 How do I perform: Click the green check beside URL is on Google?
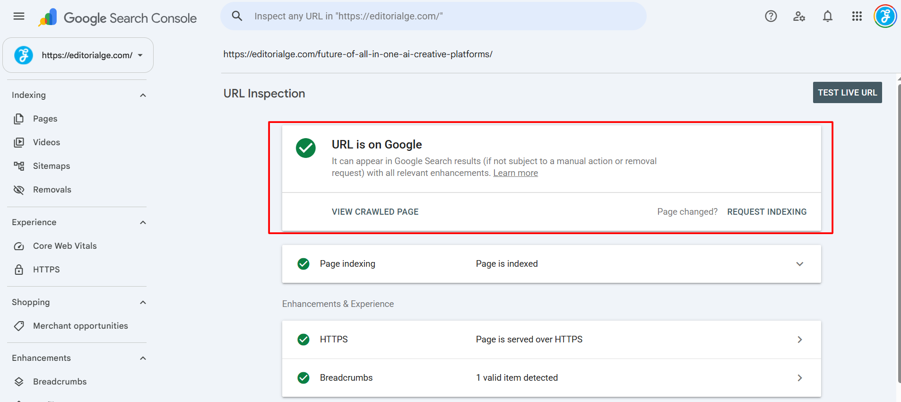click(306, 148)
